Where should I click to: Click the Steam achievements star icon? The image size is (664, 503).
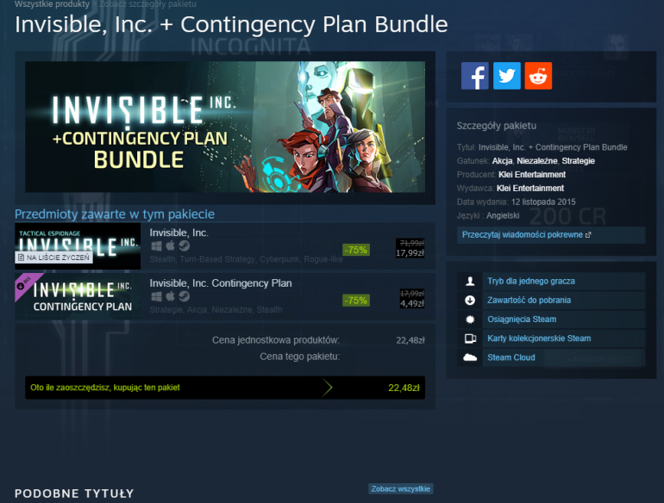click(x=470, y=320)
